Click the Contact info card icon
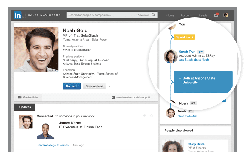The image size is (244, 152). pos(20,97)
